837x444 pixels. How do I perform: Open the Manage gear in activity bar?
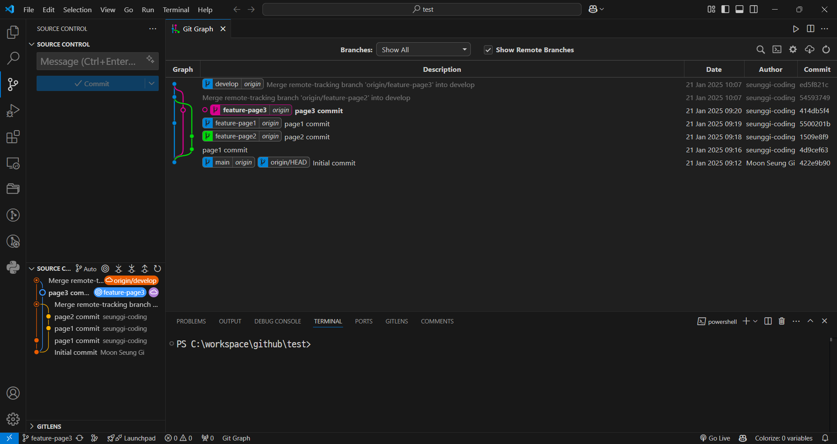pos(13,419)
